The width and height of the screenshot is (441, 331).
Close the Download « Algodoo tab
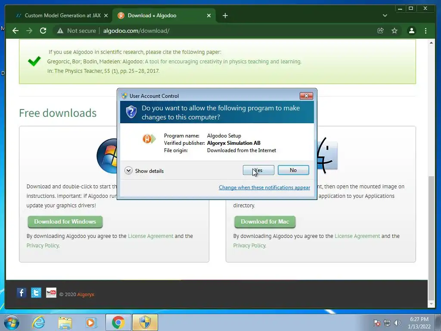coord(209,16)
